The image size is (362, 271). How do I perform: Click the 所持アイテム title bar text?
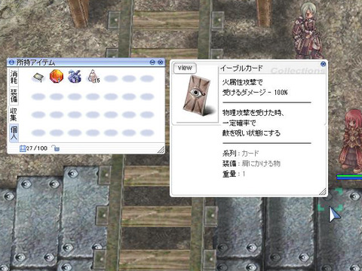pyautogui.click(x=35, y=62)
